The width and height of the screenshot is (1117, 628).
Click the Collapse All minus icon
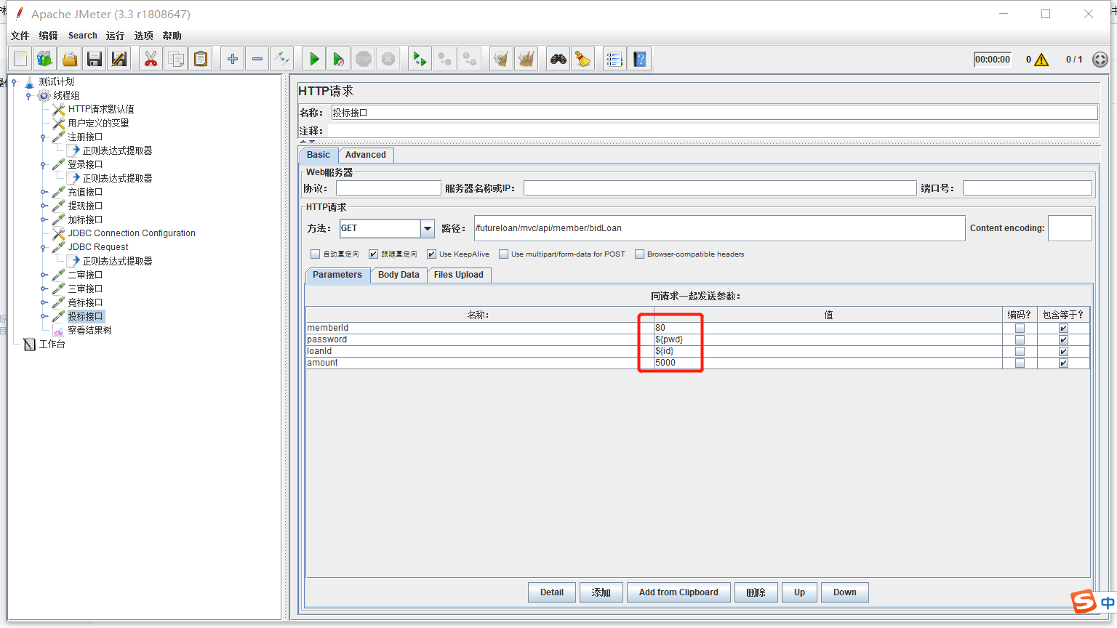tap(257, 59)
